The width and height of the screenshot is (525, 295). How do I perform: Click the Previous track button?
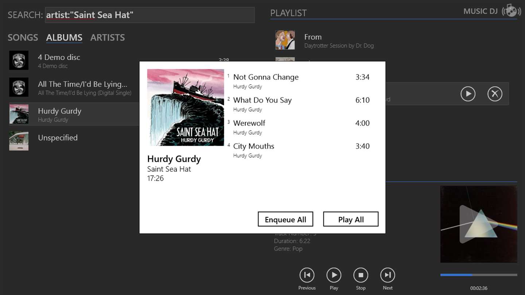pyautogui.click(x=307, y=275)
